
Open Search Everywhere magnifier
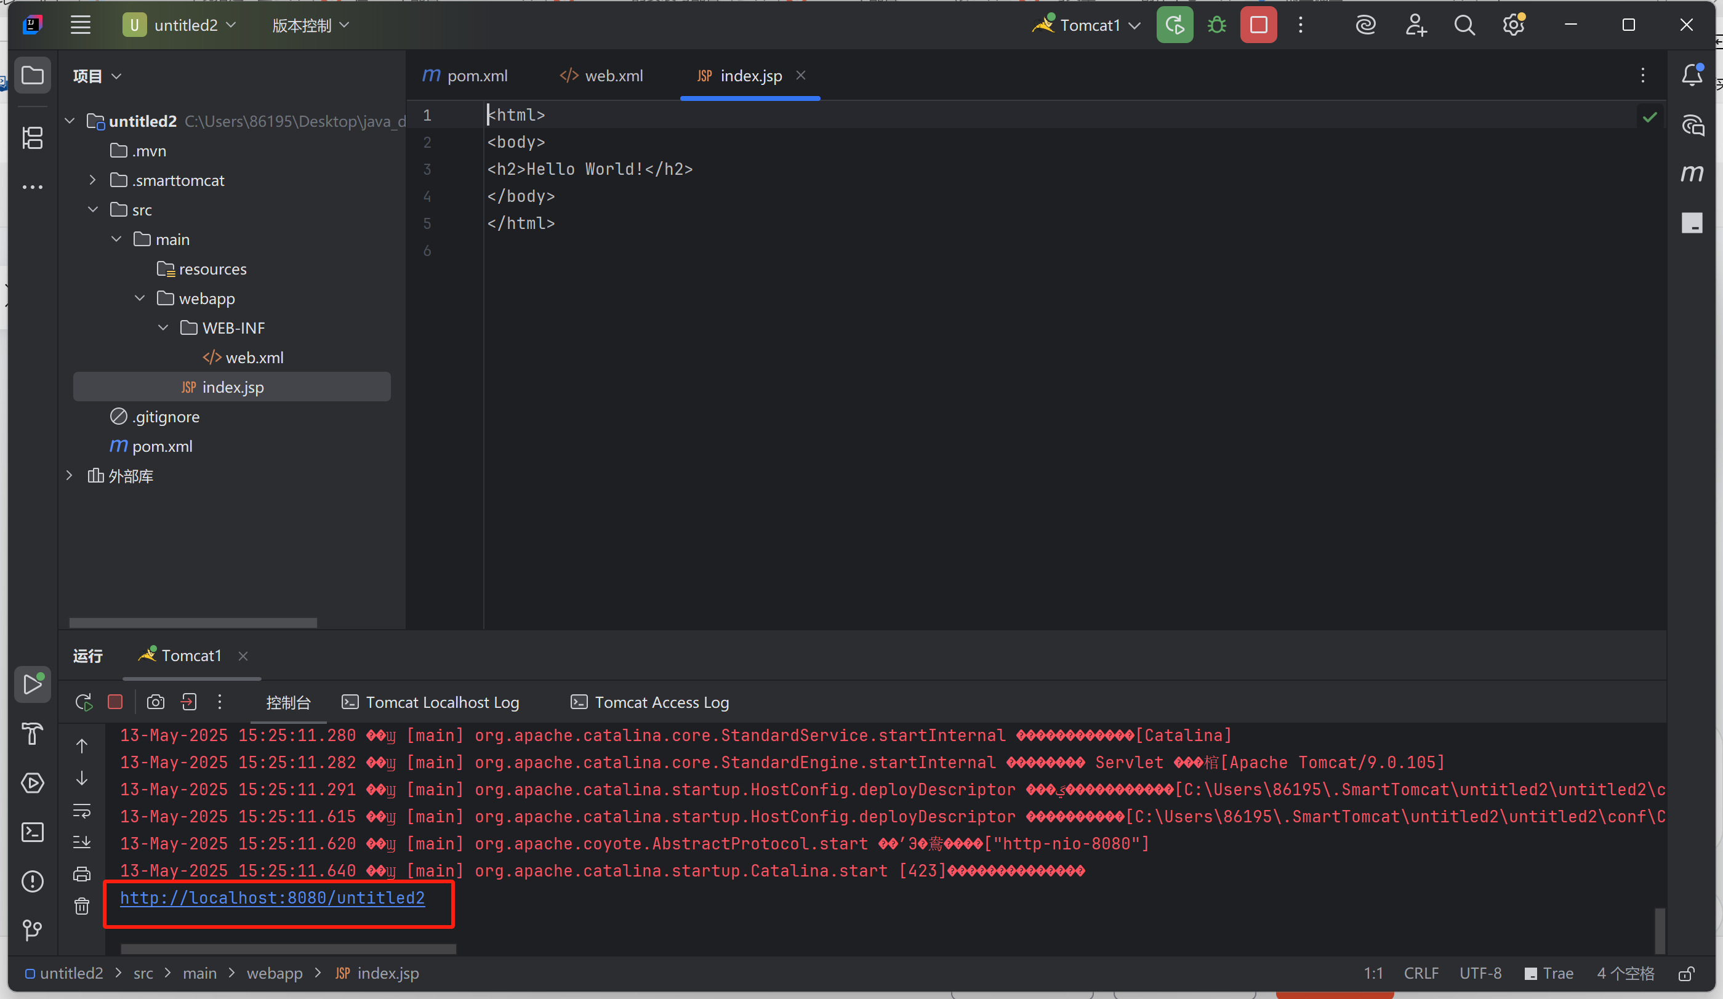click(x=1464, y=25)
